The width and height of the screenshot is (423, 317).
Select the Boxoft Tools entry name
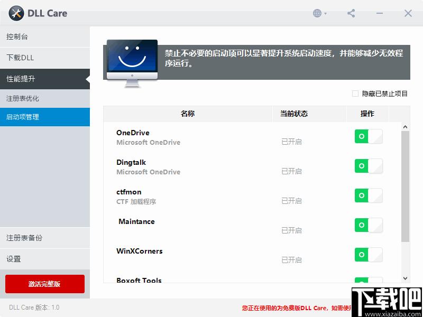[139, 280]
